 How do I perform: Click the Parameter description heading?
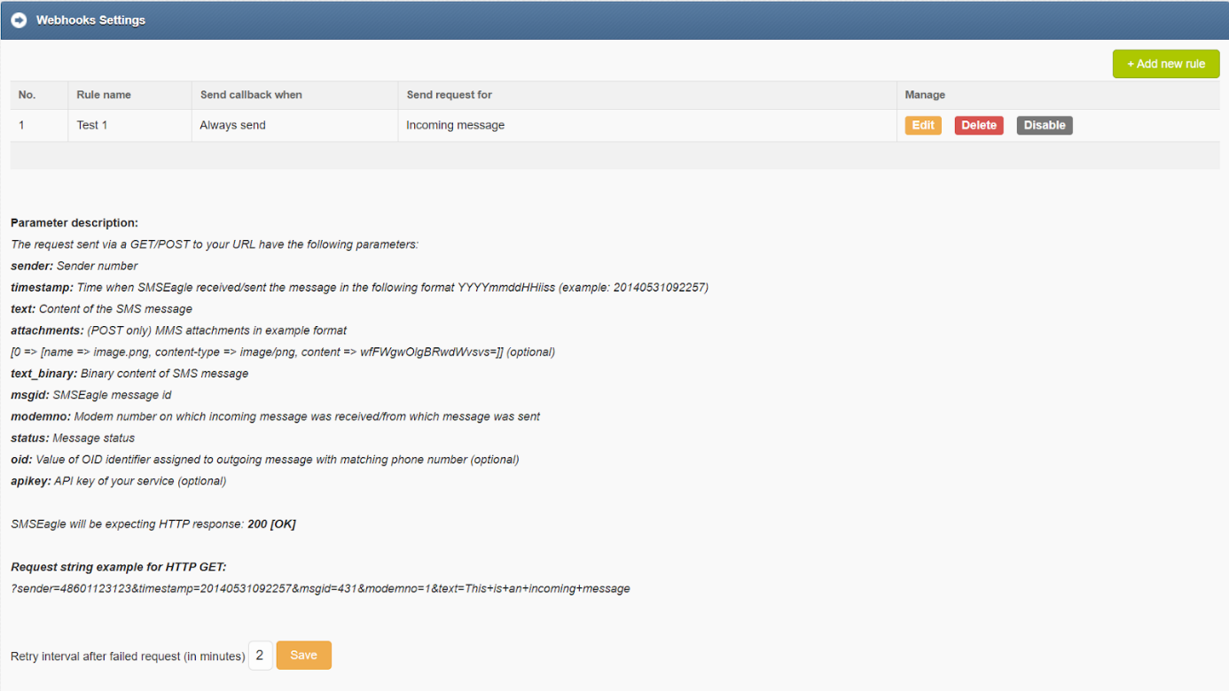[x=74, y=223]
